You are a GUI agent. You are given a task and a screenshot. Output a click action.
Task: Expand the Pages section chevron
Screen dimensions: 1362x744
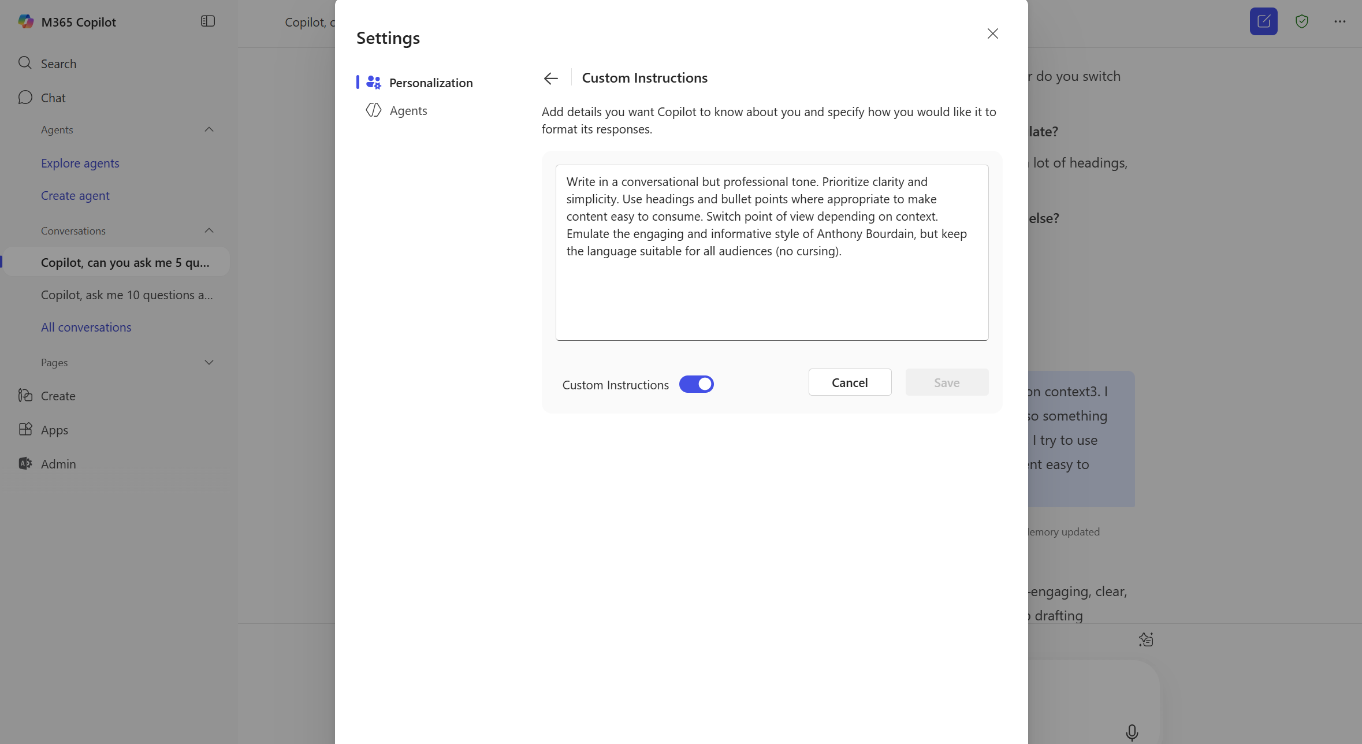coord(209,362)
